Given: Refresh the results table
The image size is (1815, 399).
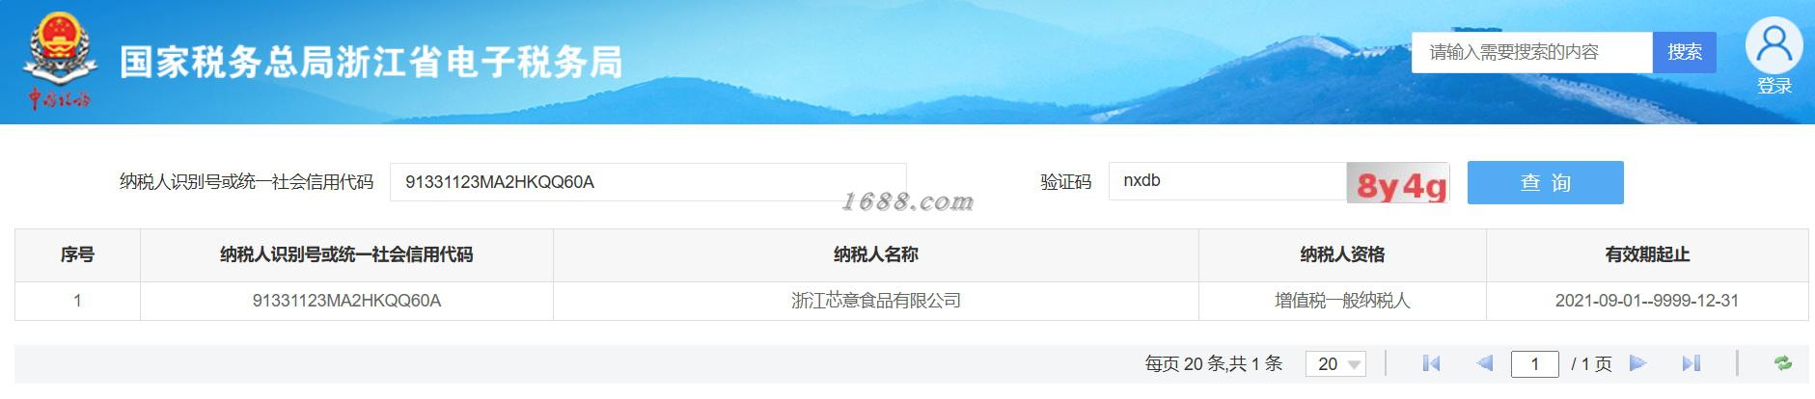Looking at the screenshot, I should point(1783,363).
